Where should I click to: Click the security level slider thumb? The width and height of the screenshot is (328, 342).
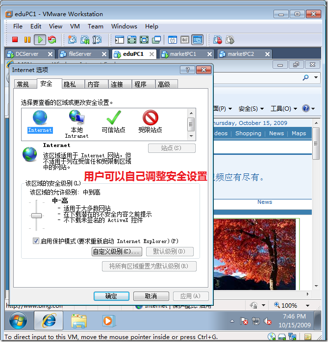(x=36, y=216)
